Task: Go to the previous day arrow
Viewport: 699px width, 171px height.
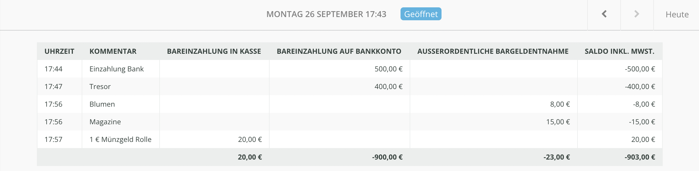Action: [604, 14]
